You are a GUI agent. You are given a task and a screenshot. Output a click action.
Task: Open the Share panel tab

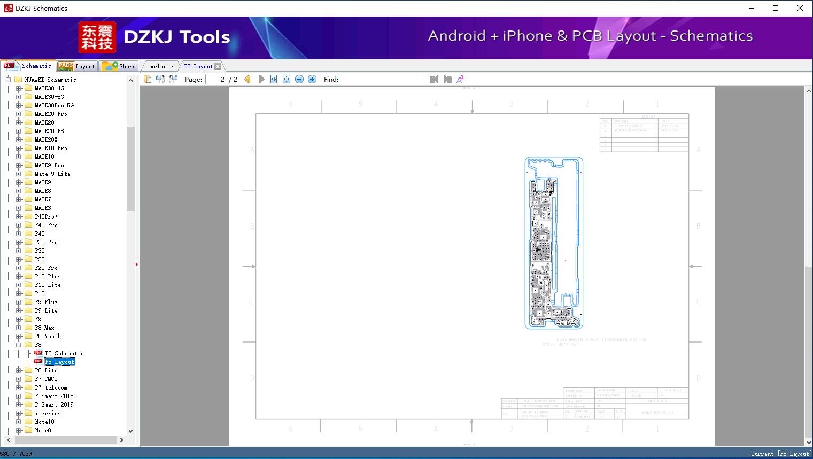(119, 66)
